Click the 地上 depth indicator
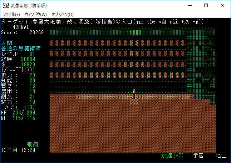231x163 pixels. tap(221, 156)
